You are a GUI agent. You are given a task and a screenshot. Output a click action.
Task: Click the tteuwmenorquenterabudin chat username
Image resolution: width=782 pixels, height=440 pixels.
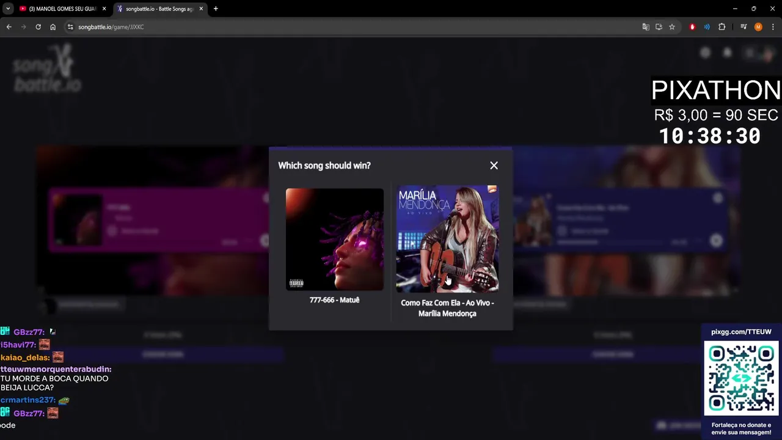click(x=56, y=370)
